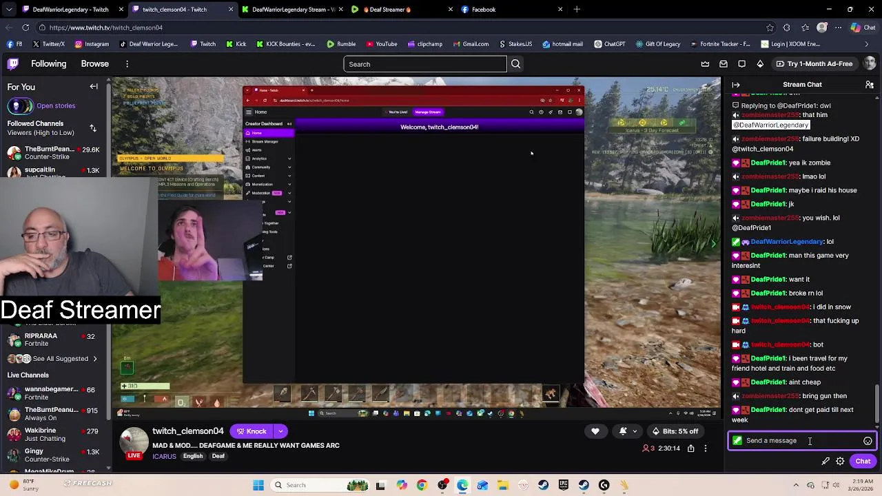Click the Get Bits diamond icon in top bar
This screenshot has height=496, width=882.
click(760, 64)
